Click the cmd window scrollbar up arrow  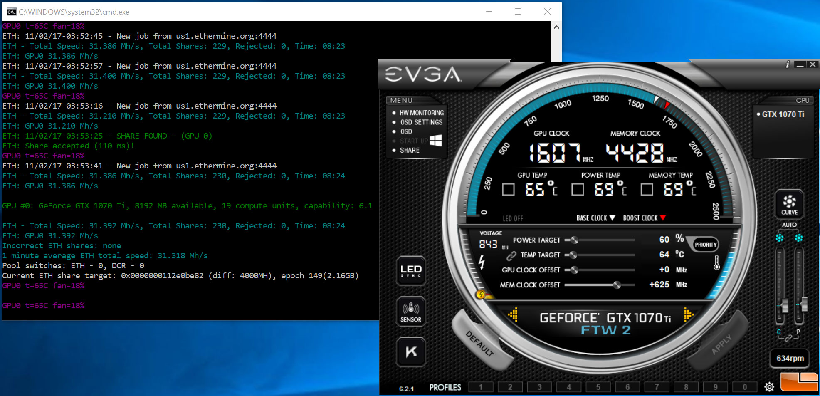[x=556, y=27]
